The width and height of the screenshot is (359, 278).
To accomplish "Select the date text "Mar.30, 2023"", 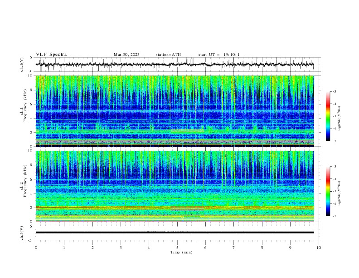I will 126,55.
